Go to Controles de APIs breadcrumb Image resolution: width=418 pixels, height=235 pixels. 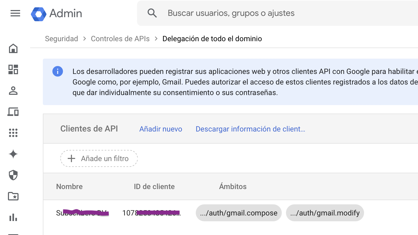pos(120,39)
